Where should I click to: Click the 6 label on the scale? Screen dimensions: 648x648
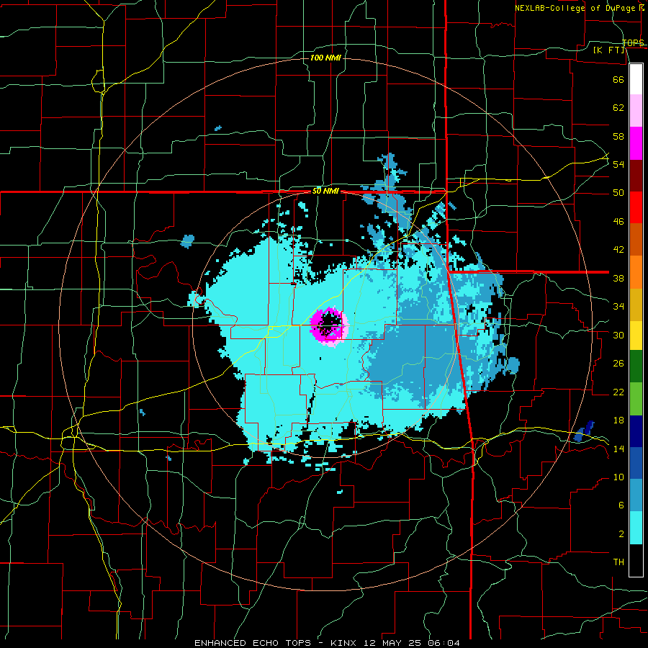pyautogui.click(x=621, y=505)
